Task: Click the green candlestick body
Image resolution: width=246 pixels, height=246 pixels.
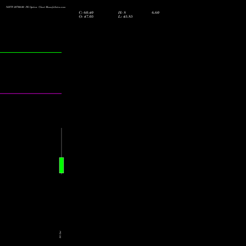Action: (x=61, y=165)
